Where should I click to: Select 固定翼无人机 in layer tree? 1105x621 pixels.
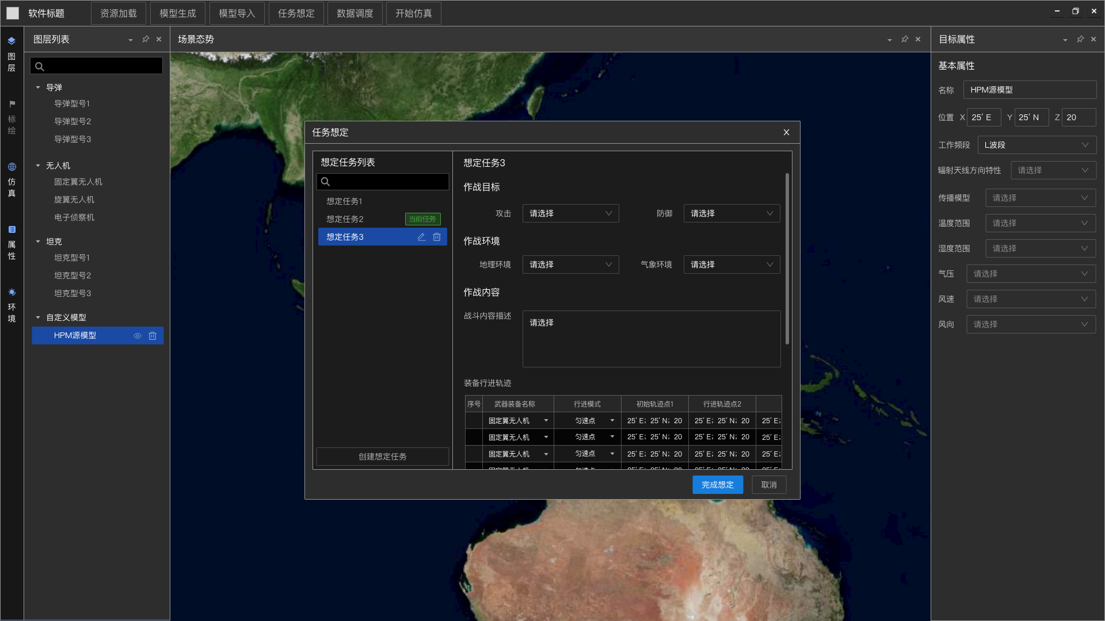(x=78, y=182)
